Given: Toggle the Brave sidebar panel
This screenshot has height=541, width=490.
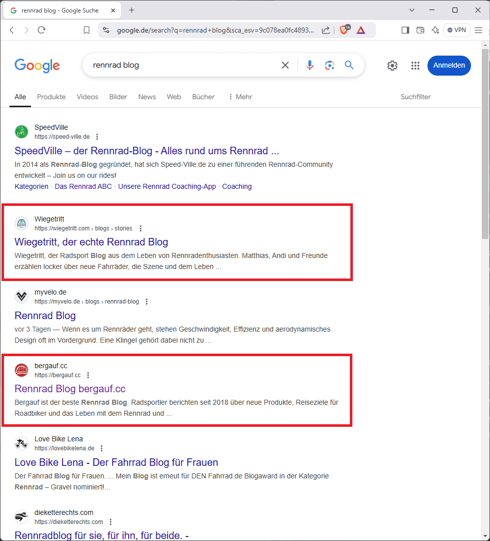Looking at the screenshot, I should (405, 30).
